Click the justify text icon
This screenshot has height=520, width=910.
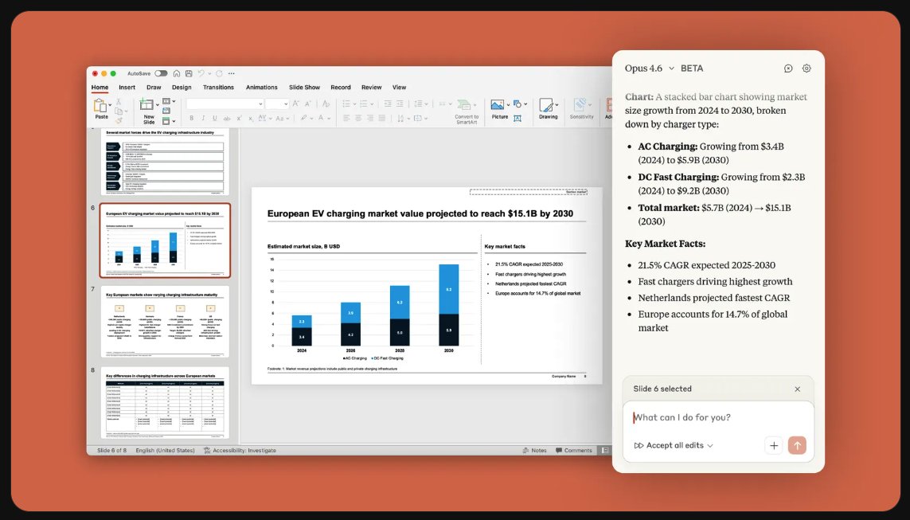pyautogui.click(x=382, y=118)
